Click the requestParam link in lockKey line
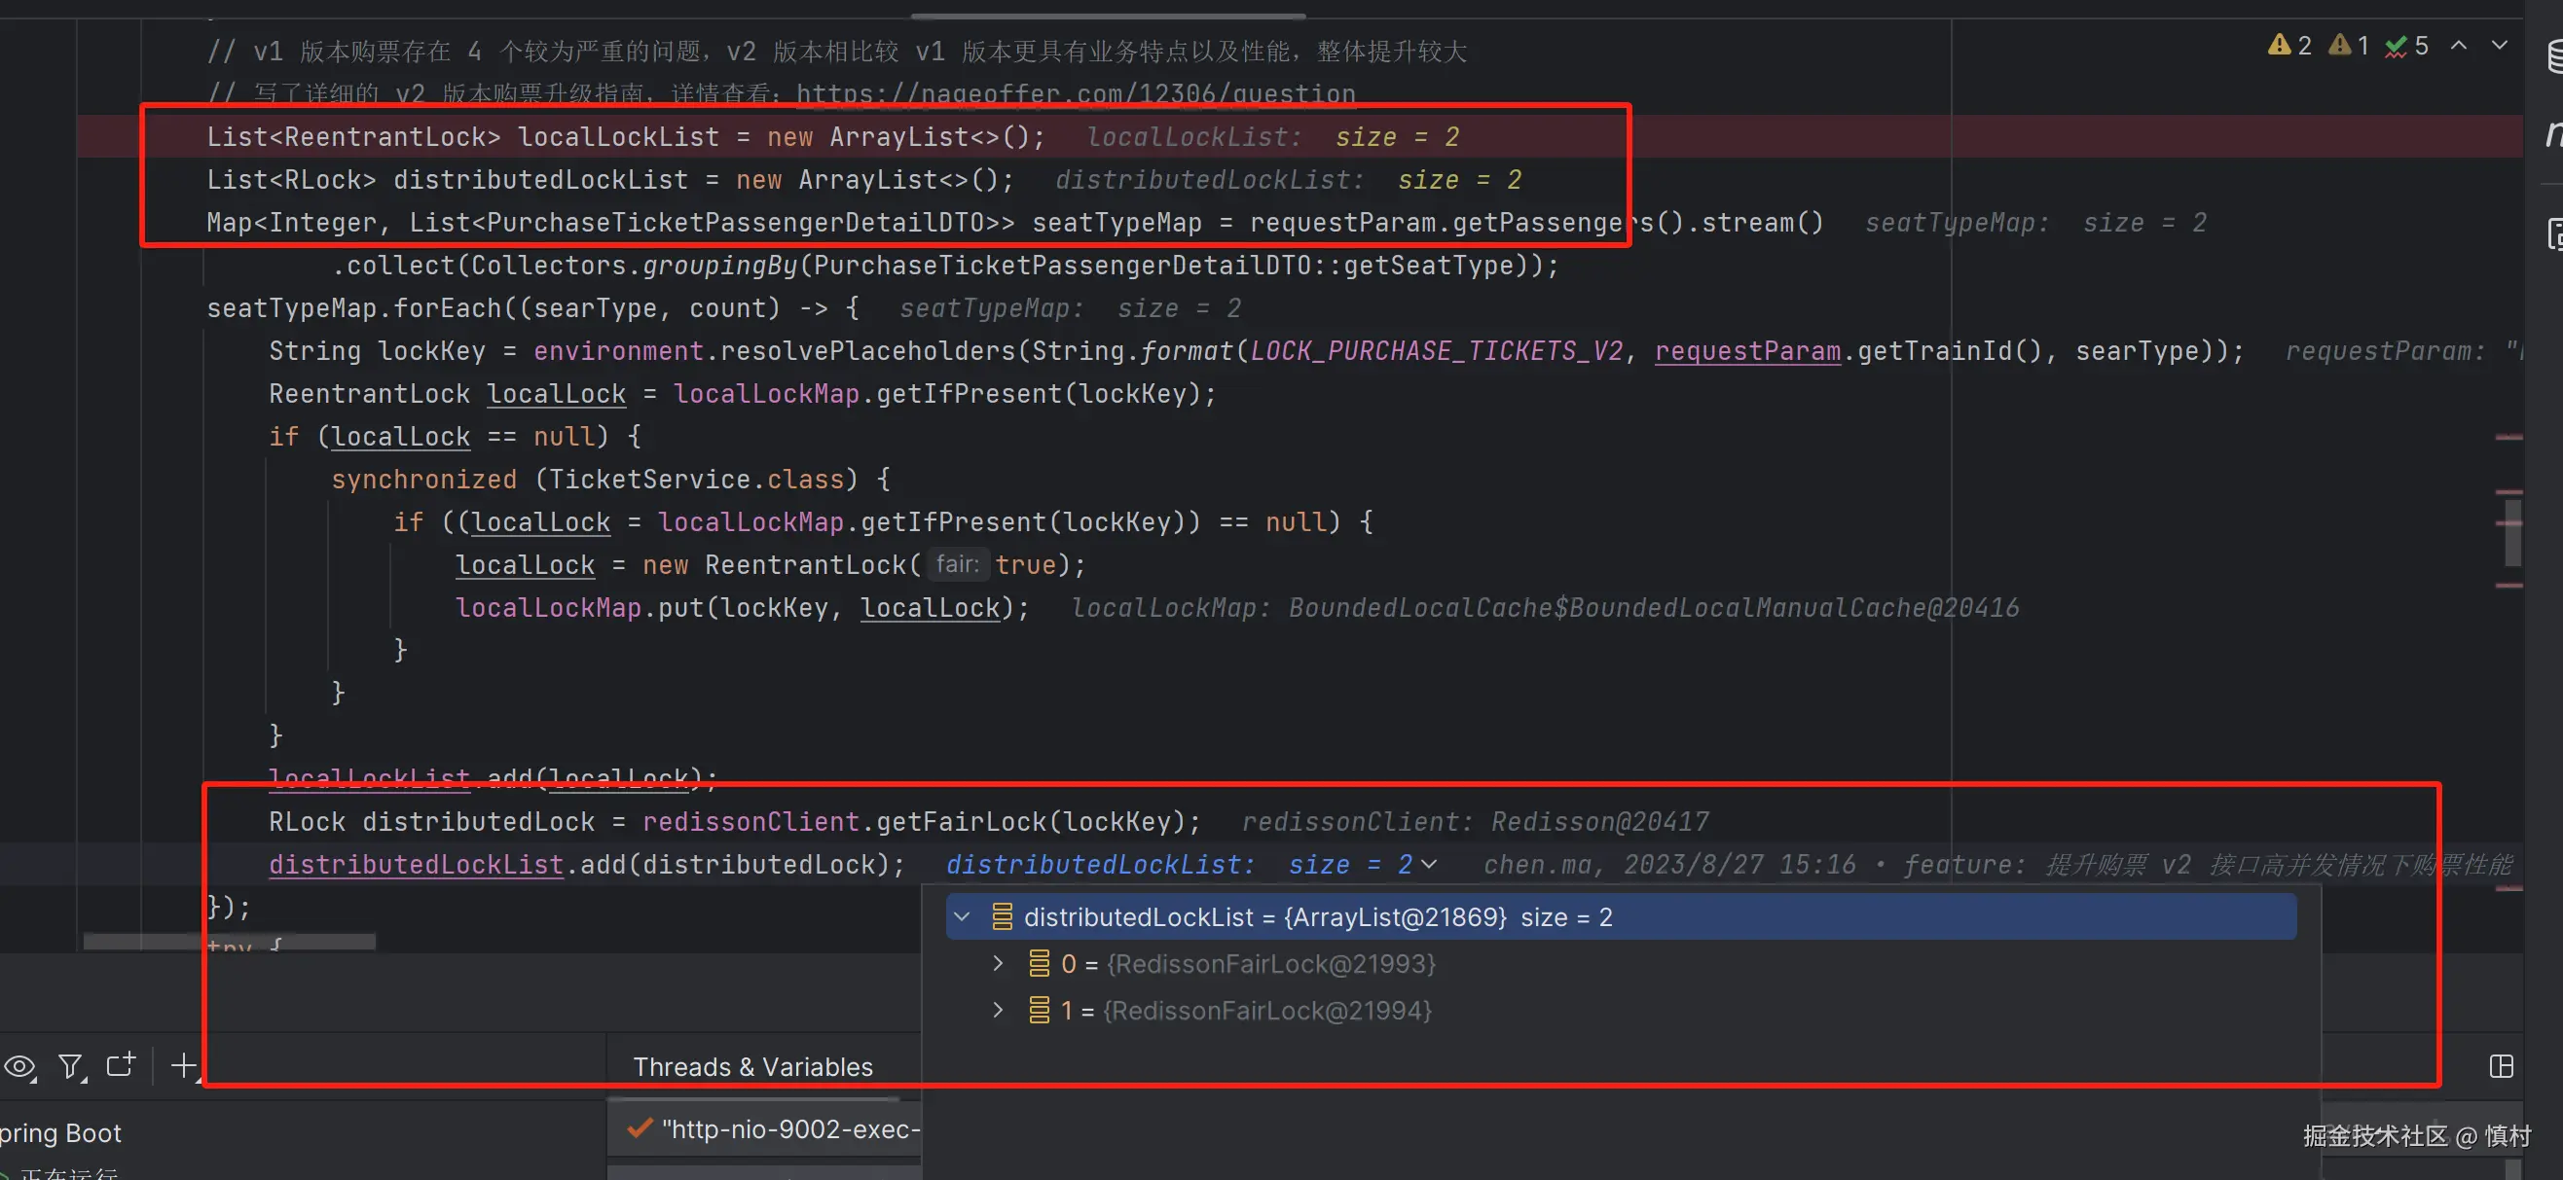The height and width of the screenshot is (1180, 2563). [1747, 351]
